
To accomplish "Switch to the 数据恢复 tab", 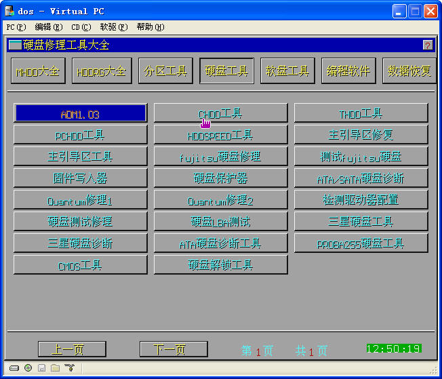I will 409,71.
